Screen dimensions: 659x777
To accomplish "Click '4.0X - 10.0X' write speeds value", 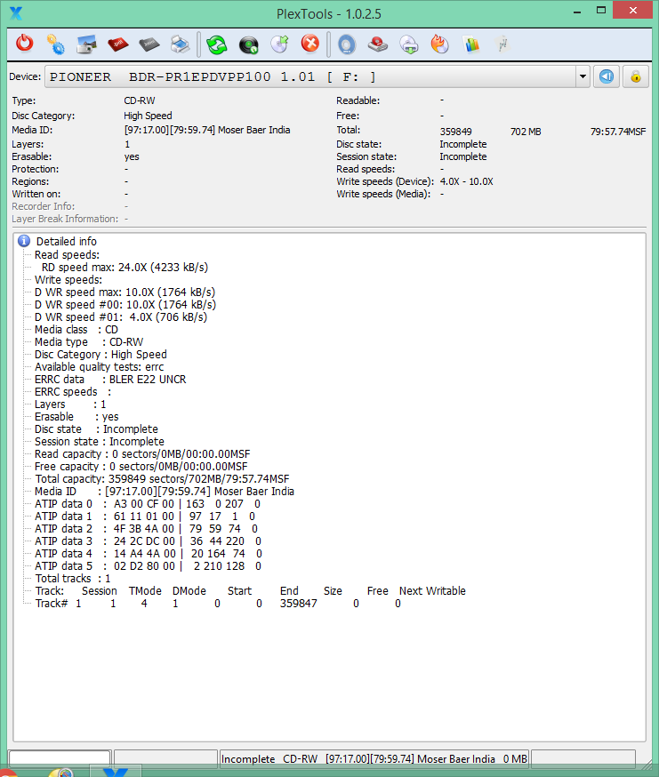I will pyautogui.click(x=467, y=181).
